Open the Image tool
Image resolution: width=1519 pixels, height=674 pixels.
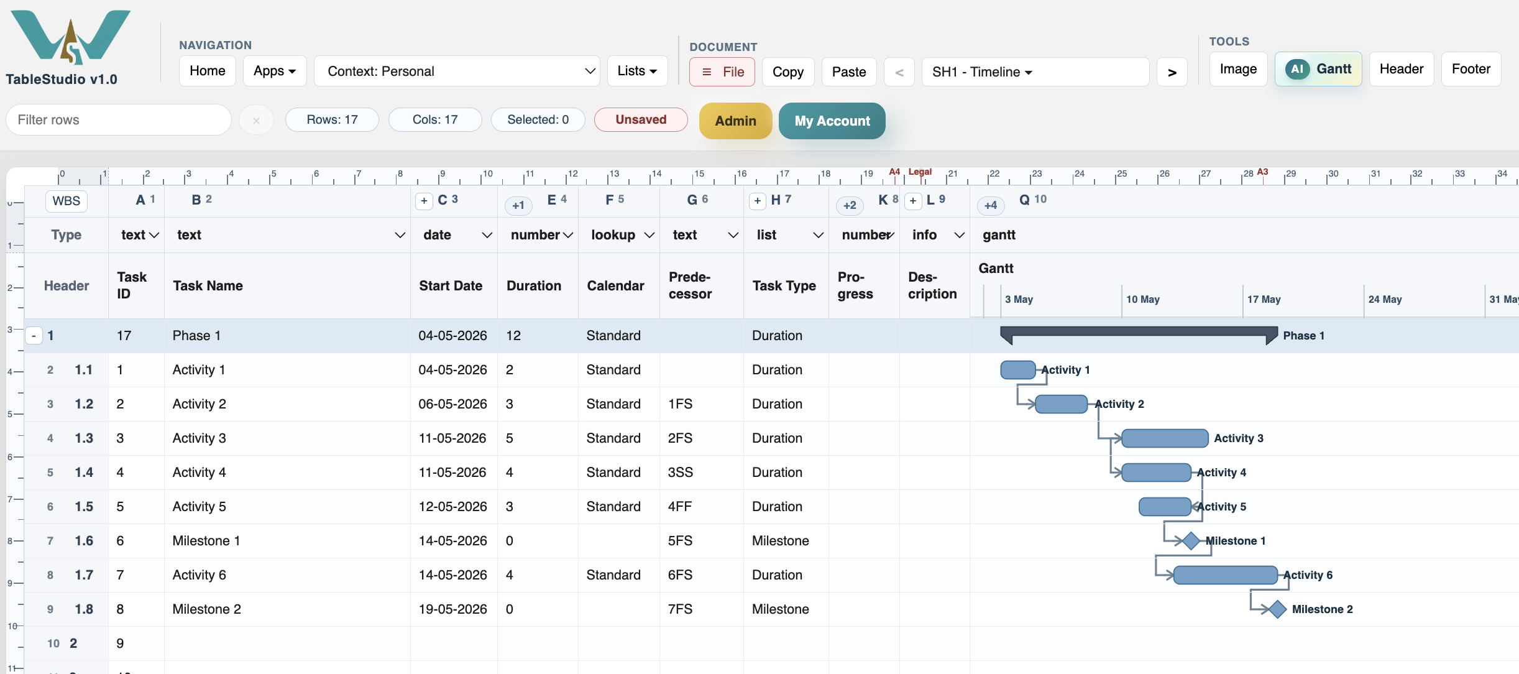point(1238,69)
